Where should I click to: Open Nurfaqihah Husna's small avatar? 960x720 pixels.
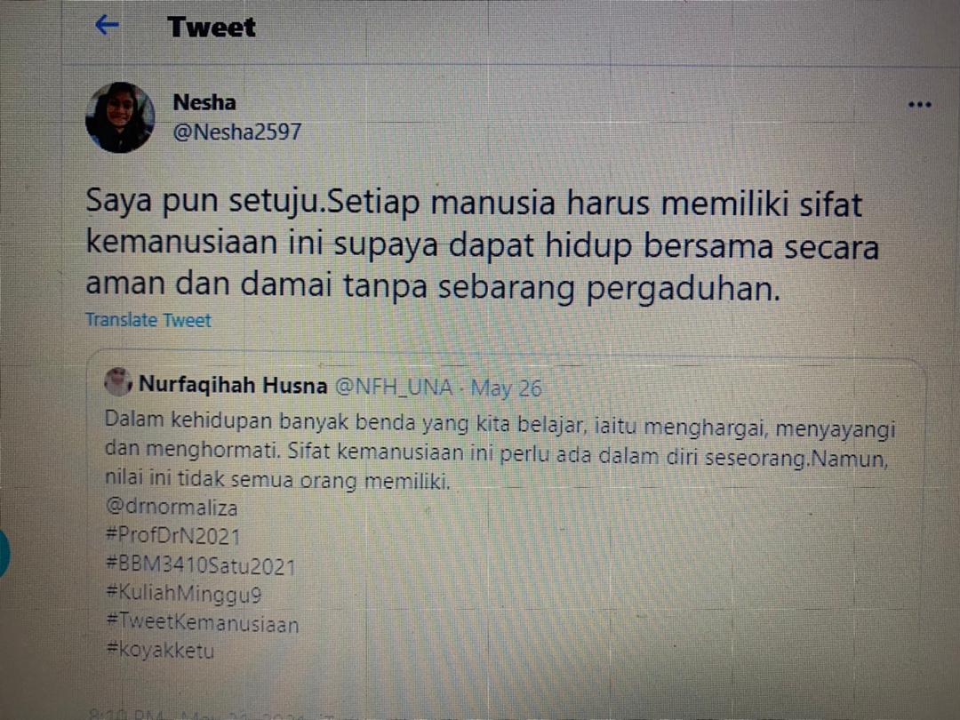tap(116, 382)
